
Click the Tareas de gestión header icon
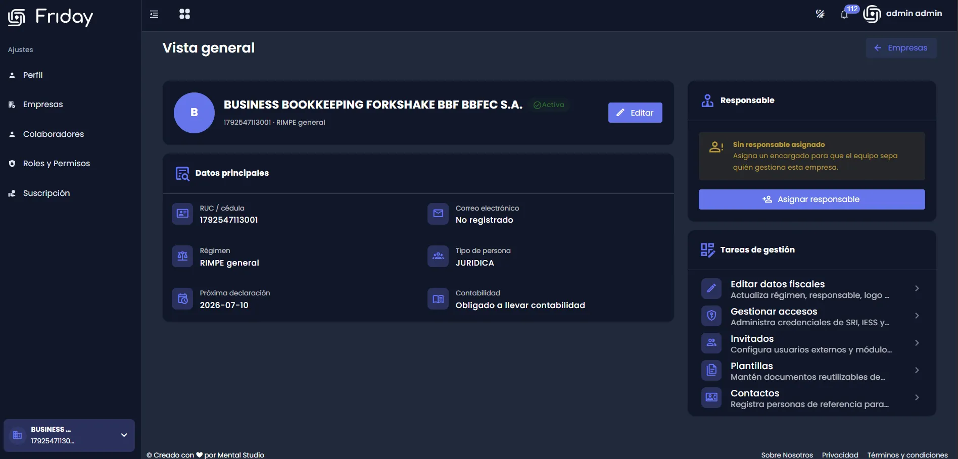707,250
